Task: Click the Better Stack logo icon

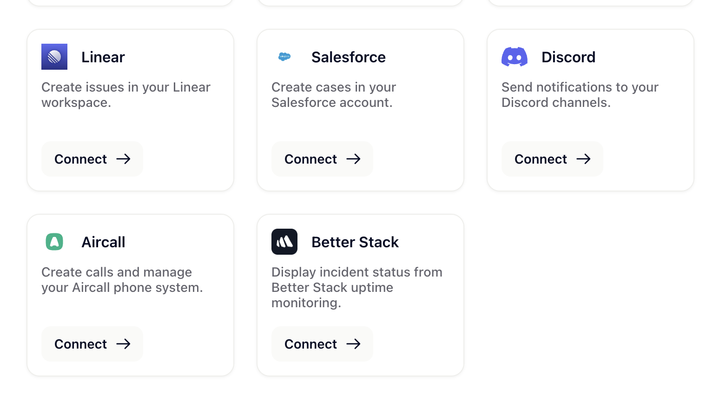Action: click(284, 242)
